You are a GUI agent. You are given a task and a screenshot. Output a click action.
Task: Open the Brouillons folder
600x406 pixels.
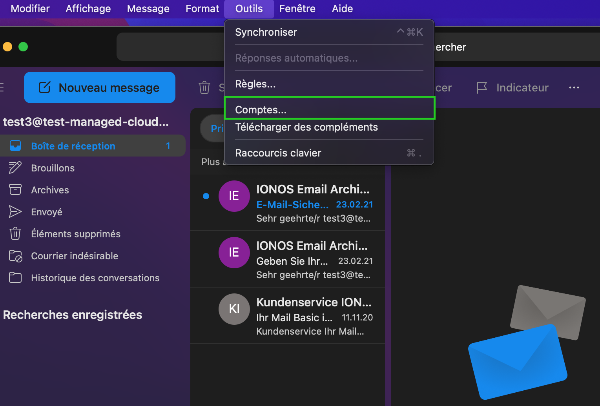pyautogui.click(x=93, y=168)
